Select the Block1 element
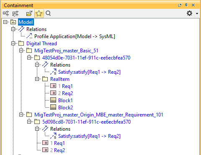This screenshot has height=155, width=201. [x=65, y=101]
